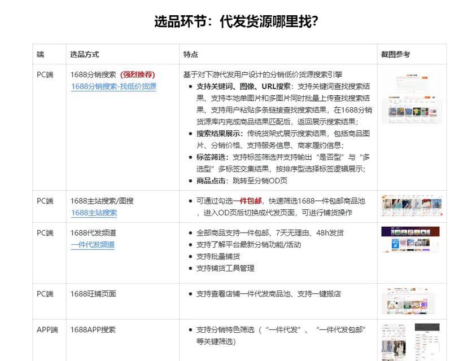Viewport: 472px width, 361px height.
Task: Click the text 1688代发频道
Action: tap(93, 233)
